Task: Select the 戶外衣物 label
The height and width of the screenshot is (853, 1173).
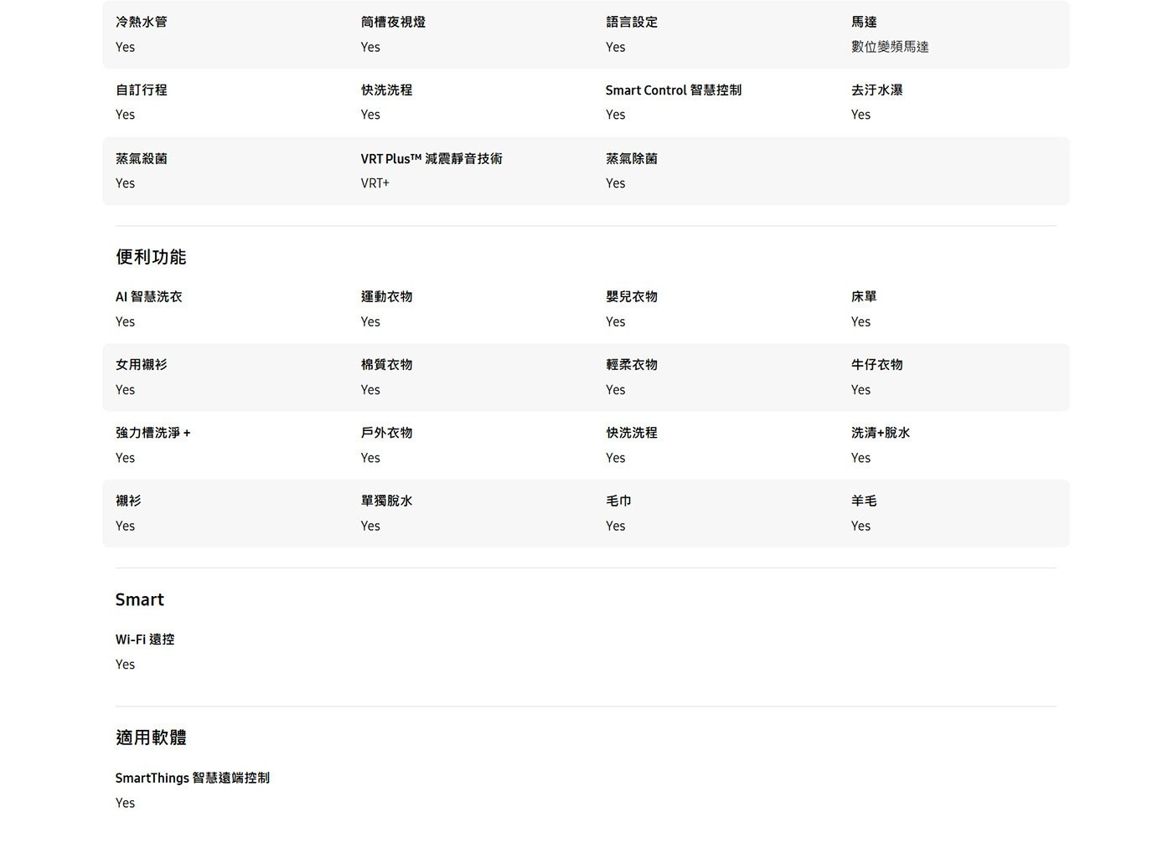Action: (387, 433)
